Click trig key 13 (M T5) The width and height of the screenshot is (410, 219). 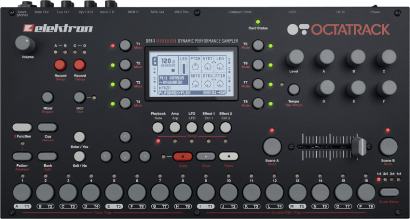coord(298,192)
